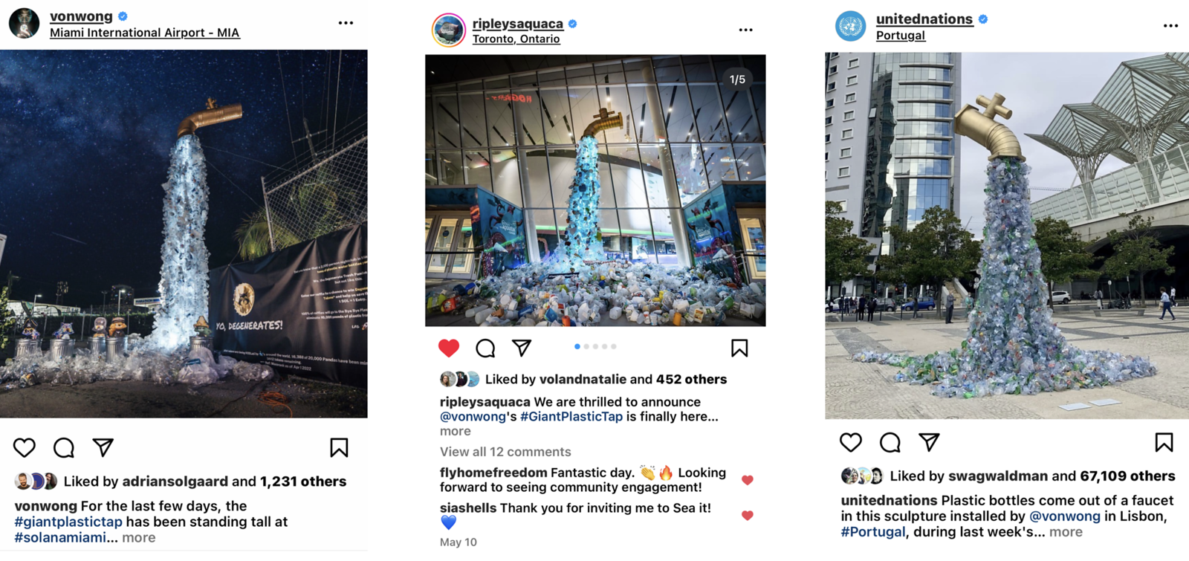This screenshot has width=1189, height=561.
Task: Like the vonwong post with heart icon
Action: pos(25,447)
